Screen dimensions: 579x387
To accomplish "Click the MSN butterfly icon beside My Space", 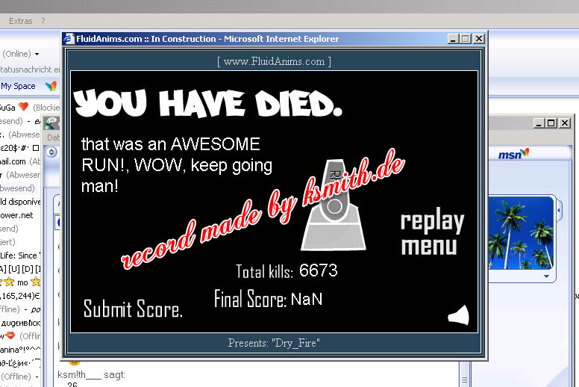I will 50,87.
